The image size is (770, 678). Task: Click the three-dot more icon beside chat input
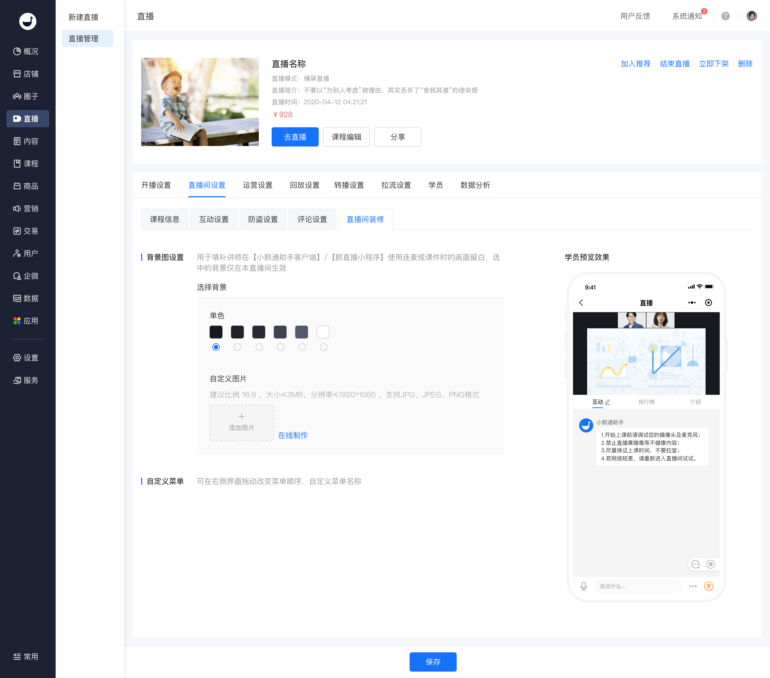click(x=693, y=586)
